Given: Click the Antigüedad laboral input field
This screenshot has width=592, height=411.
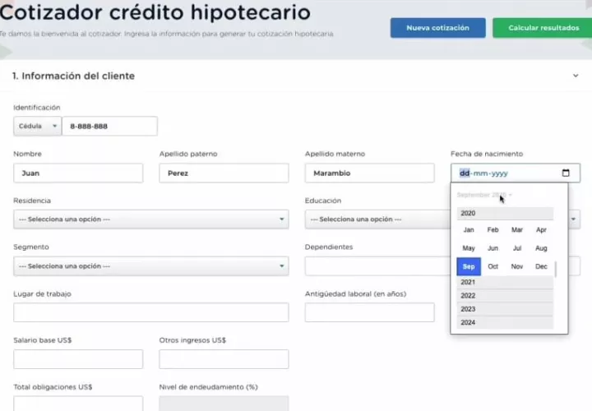Looking at the screenshot, I should (370, 312).
